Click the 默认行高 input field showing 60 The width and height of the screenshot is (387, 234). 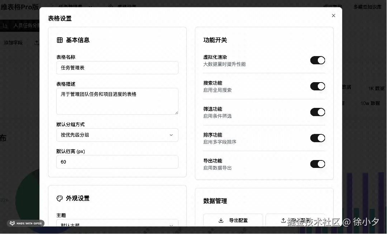coord(117,162)
